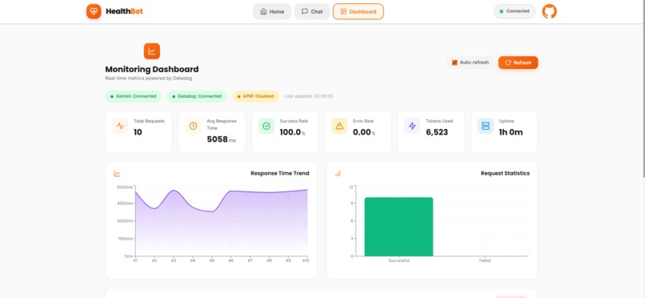Viewport: 645px width, 298px height.
Task: Click the Total Requests pulse icon
Action: click(120, 126)
